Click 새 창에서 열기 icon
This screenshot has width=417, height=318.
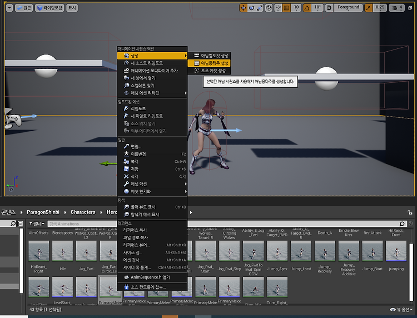pos(126,78)
